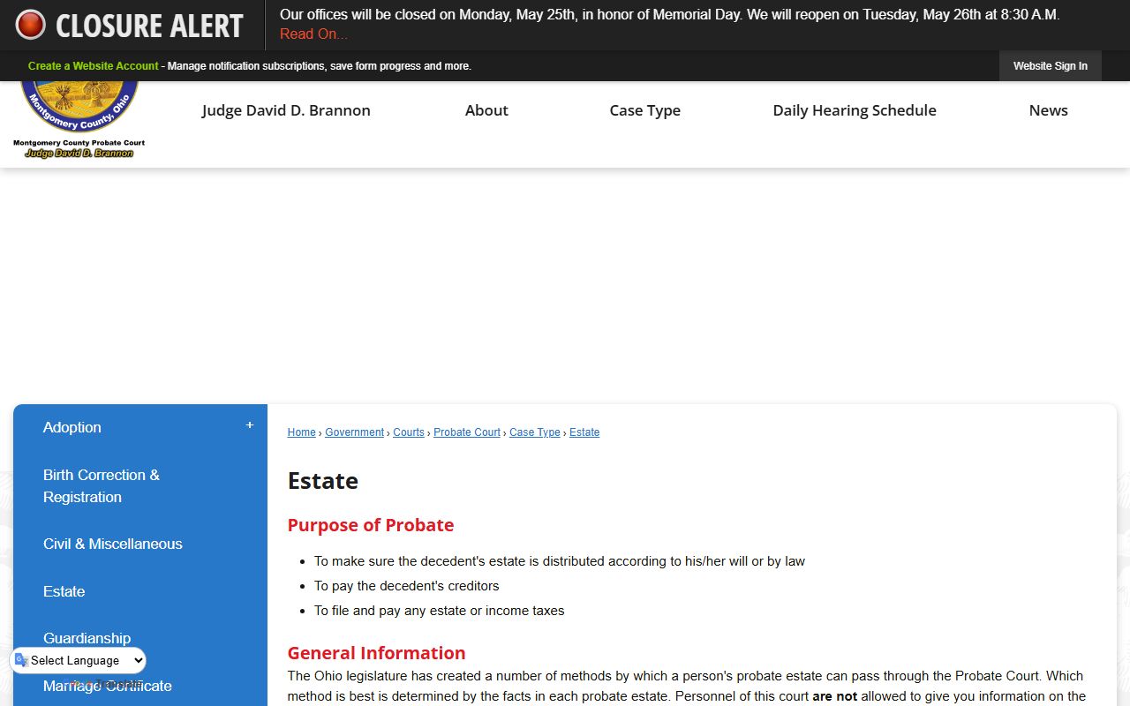Click the Probate Court breadcrumb link
Viewport: 1130px width, 706px height.
click(467, 432)
